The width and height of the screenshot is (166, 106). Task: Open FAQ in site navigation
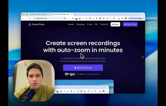[96, 24]
